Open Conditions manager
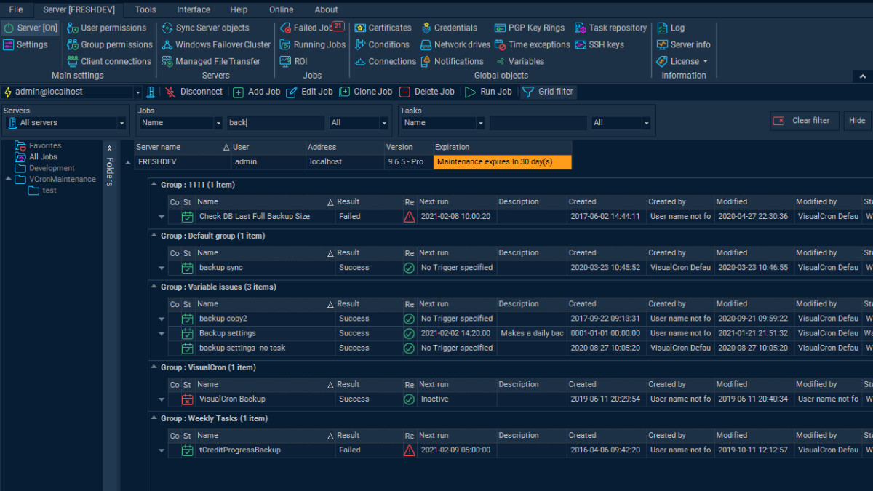This screenshot has height=491, width=873. click(382, 44)
